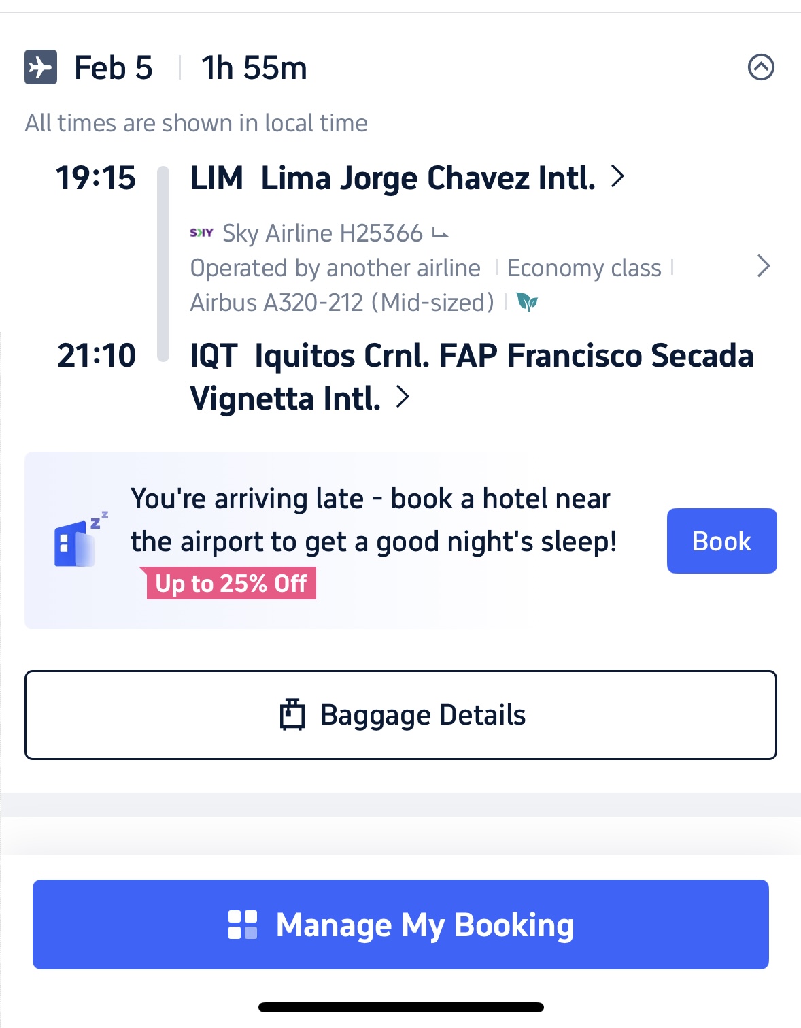The height and width of the screenshot is (1028, 801).
Task: Tap the Up to 25% Off tag
Action: click(231, 584)
